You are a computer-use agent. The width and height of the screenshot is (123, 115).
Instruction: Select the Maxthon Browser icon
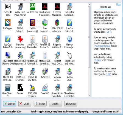click(69, 39)
